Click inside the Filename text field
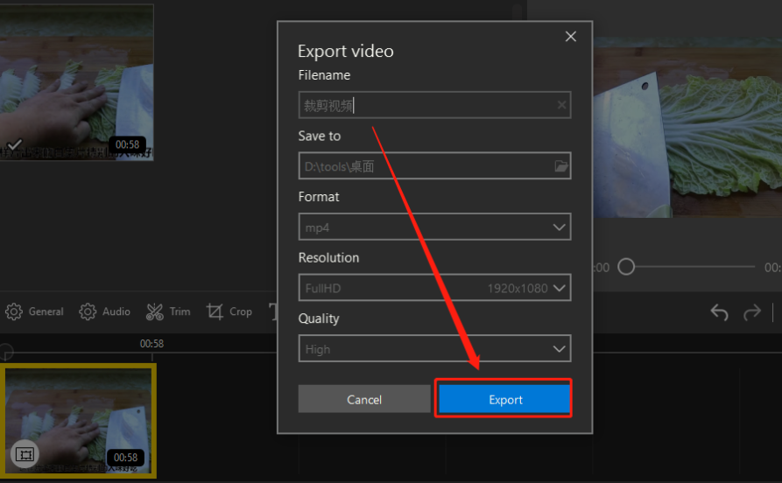Image resolution: width=782 pixels, height=483 pixels. (425, 106)
